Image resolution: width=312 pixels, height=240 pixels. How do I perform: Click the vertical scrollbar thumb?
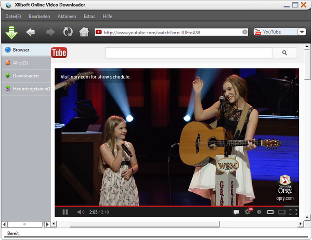pos(307,64)
